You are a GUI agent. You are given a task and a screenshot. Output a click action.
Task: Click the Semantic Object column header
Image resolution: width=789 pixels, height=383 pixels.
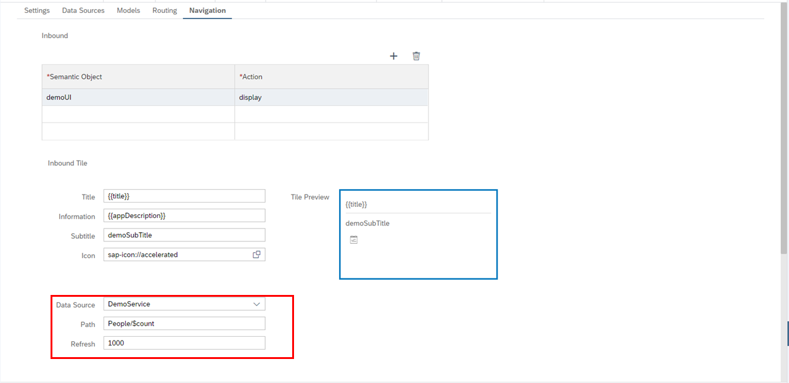click(x=138, y=77)
